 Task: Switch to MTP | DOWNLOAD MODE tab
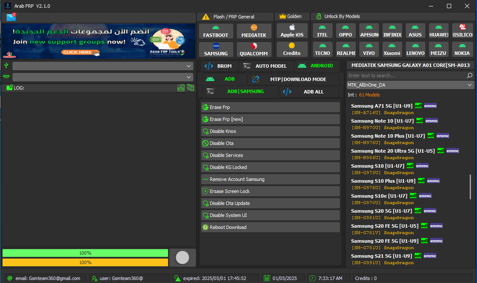coord(293,79)
